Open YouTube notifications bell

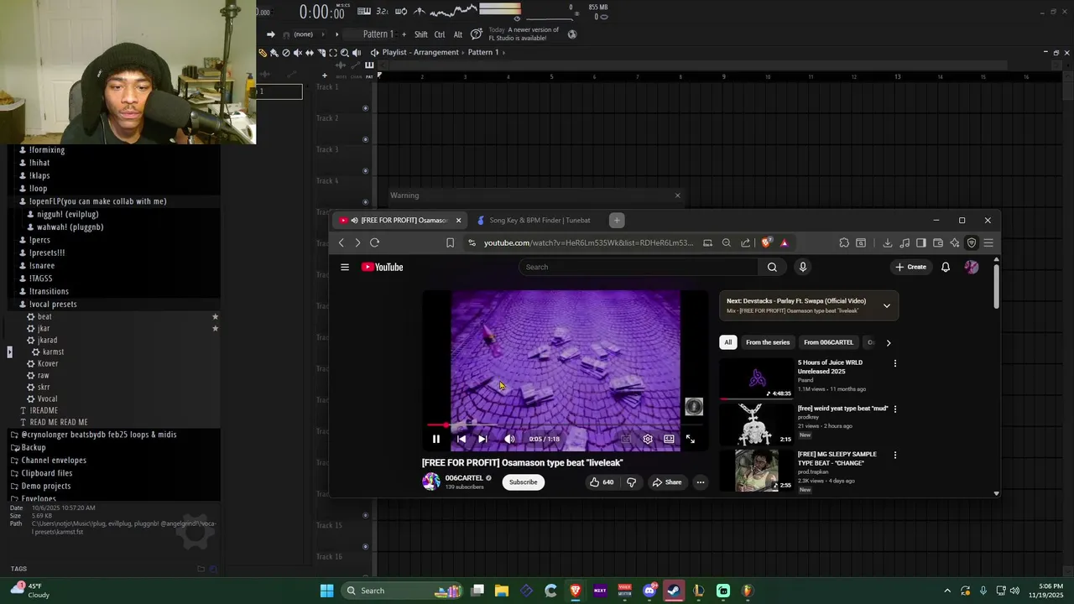(946, 267)
